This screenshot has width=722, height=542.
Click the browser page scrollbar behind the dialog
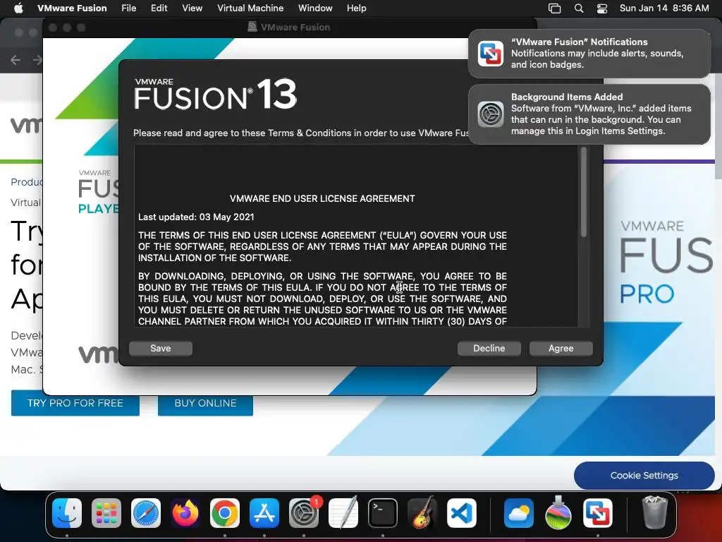pos(718,126)
